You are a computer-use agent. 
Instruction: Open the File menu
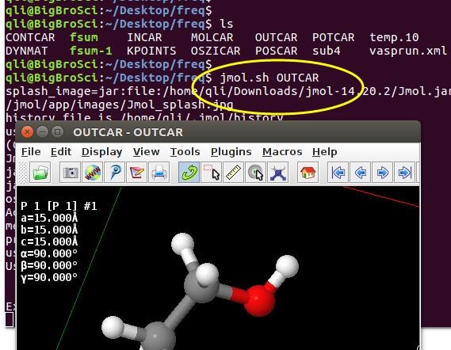click(x=31, y=152)
